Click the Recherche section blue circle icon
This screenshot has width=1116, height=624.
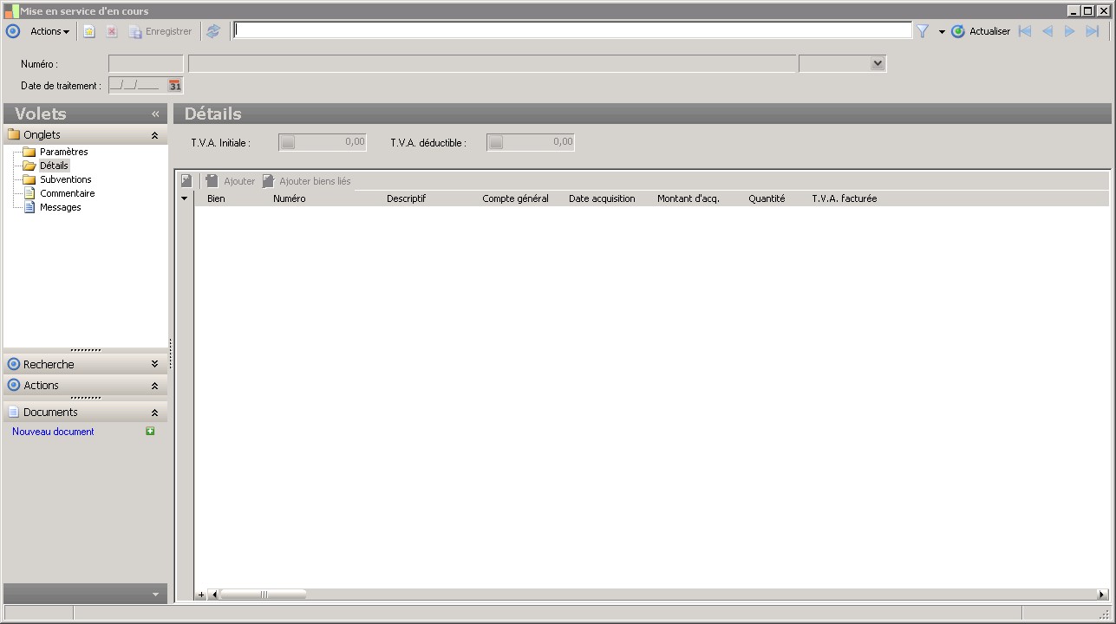[14, 364]
